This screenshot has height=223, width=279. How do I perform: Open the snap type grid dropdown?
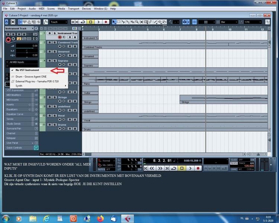coord(207,22)
